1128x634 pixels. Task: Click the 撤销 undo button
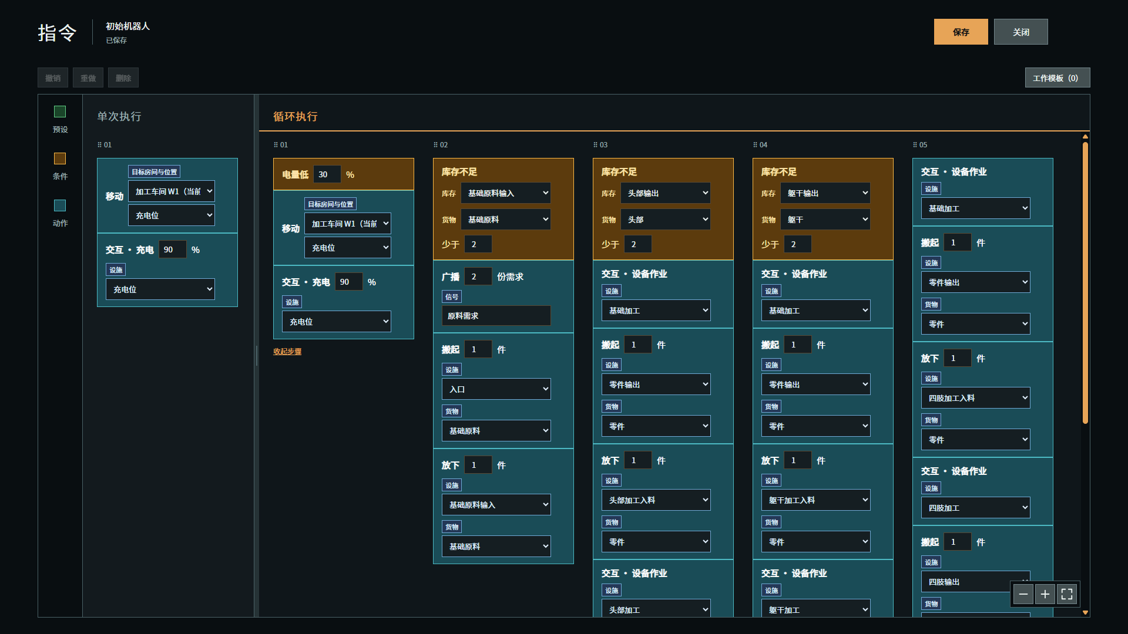[x=53, y=77]
